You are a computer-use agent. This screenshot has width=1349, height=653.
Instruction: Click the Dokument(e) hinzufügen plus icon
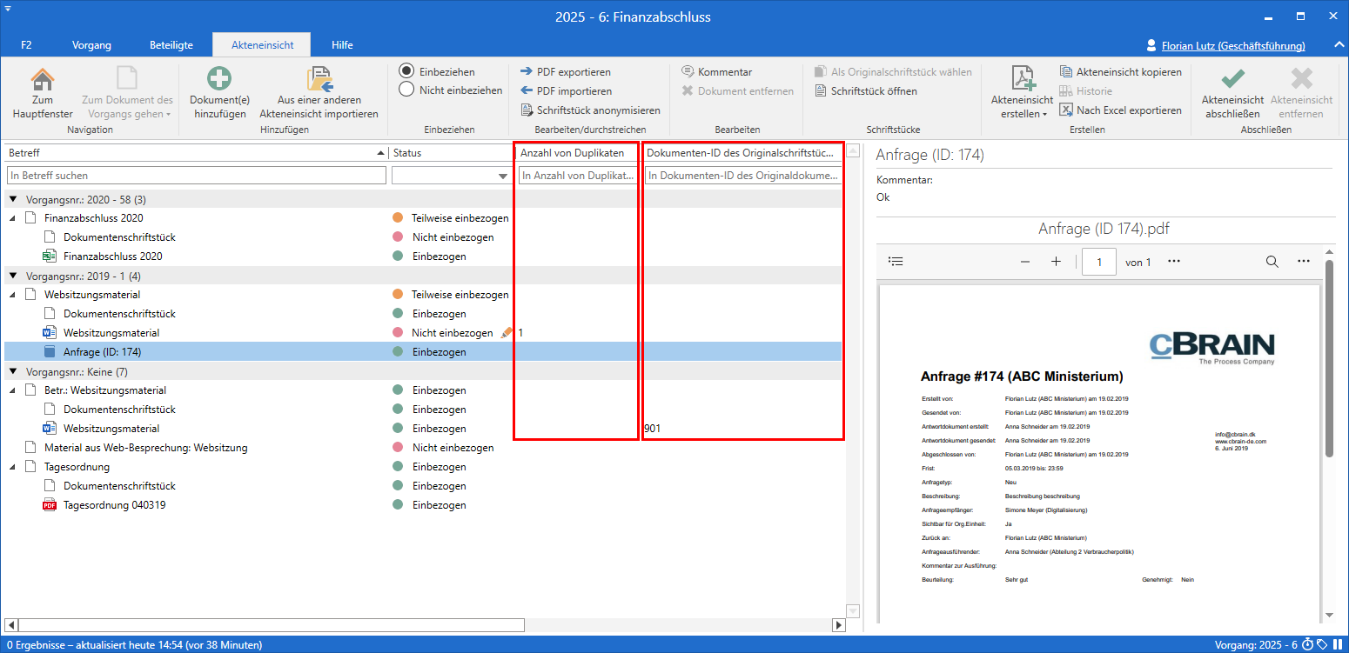[218, 79]
